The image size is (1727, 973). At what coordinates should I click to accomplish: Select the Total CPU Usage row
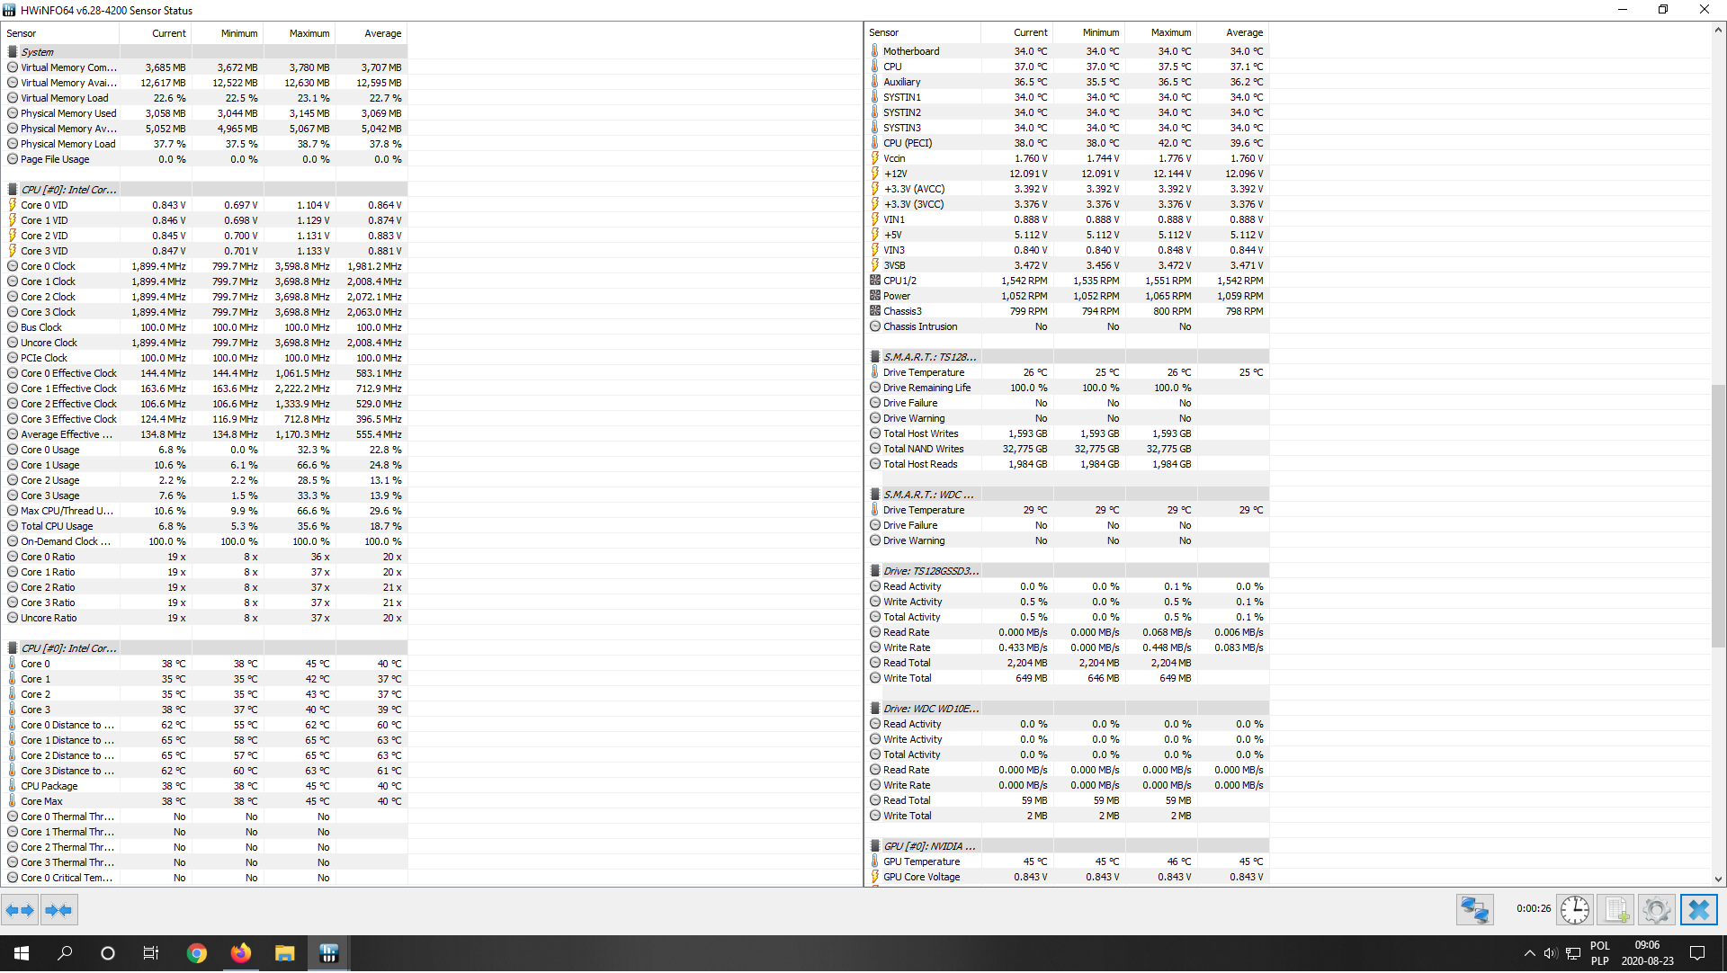point(205,526)
